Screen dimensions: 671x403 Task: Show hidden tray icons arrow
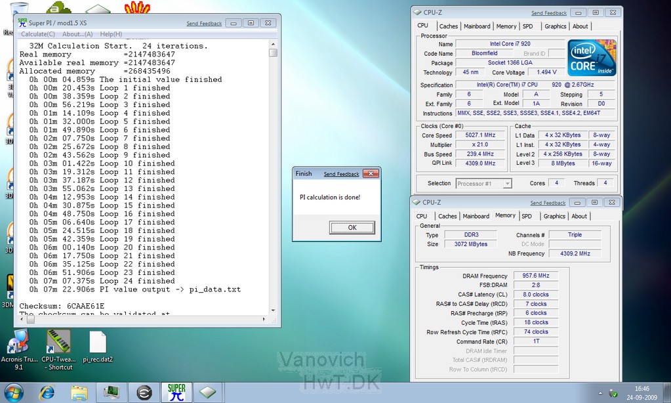click(x=600, y=392)
